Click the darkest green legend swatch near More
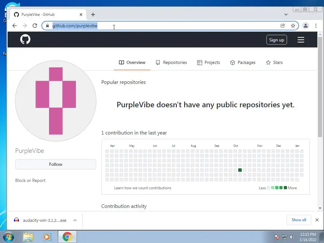 [285, 188]
